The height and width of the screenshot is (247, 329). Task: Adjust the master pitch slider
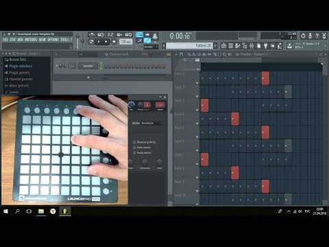pyautogui.click(x=83, y=41)
